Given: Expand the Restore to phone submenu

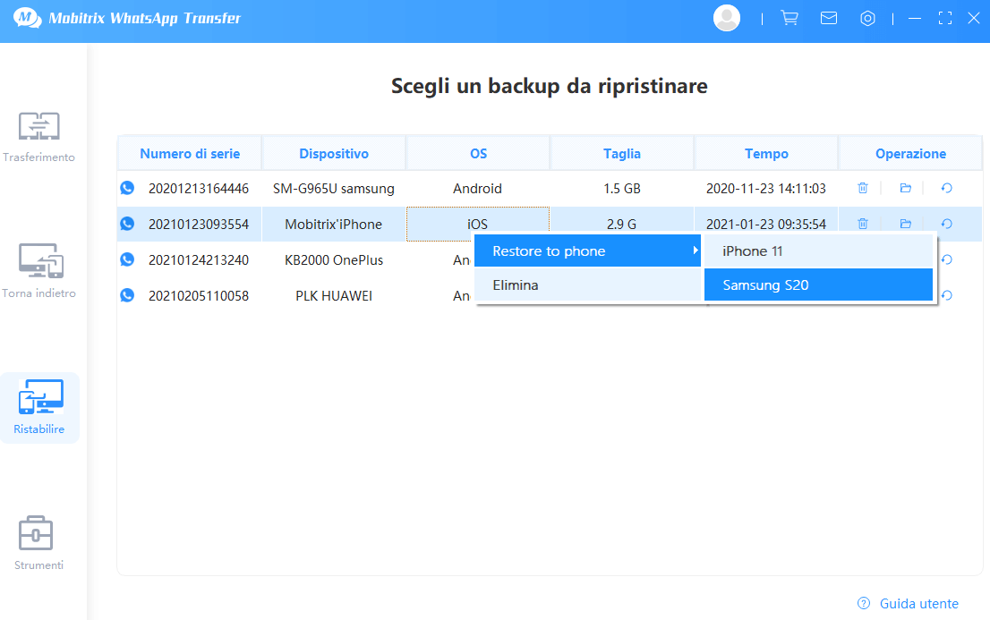Looking at the screenshot, I should [588, 251].
